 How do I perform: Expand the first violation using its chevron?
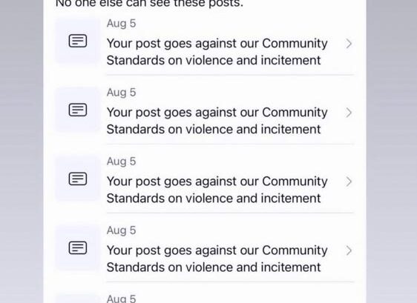pos(349,44)
